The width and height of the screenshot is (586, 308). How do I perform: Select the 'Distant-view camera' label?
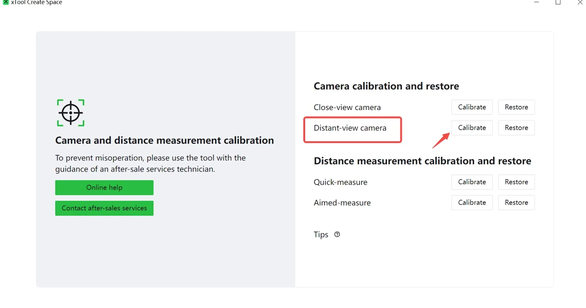pyautogui.click(x=350, y=128)
